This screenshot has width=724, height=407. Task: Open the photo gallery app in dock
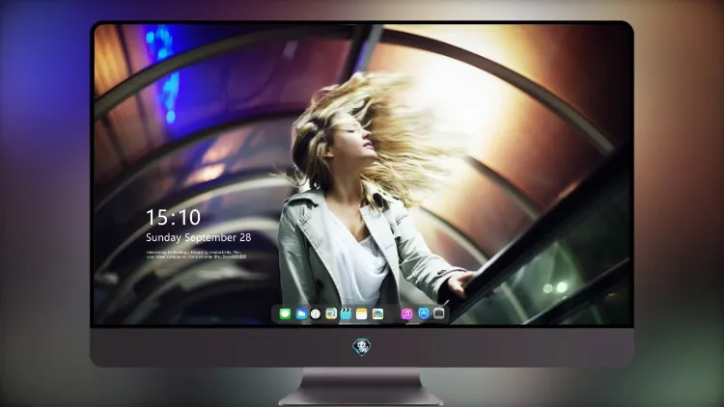pyautogui.click(x=377, y=313)
